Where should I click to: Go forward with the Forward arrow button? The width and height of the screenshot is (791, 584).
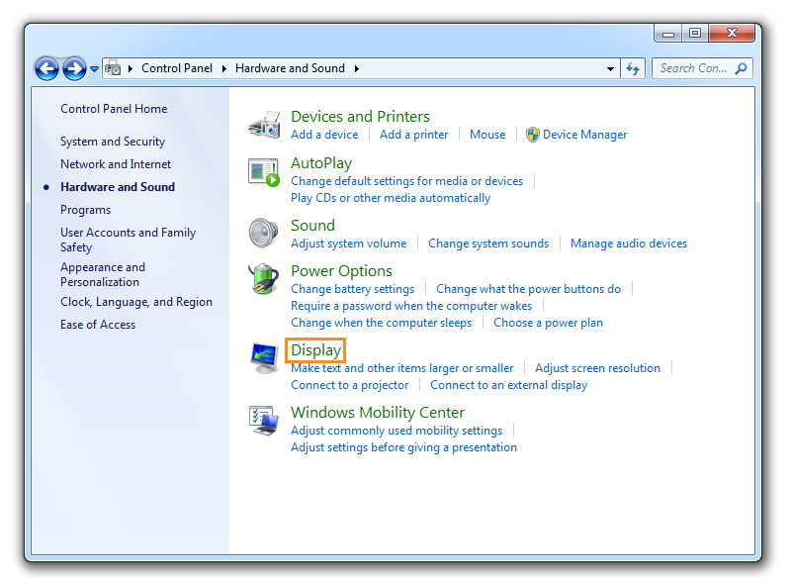tap(75, 68)
